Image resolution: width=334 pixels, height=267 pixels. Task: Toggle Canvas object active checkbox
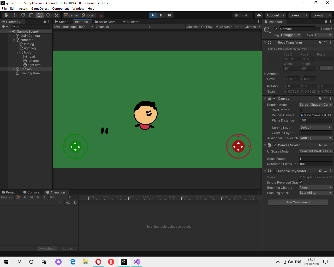[x=276, y=29]
